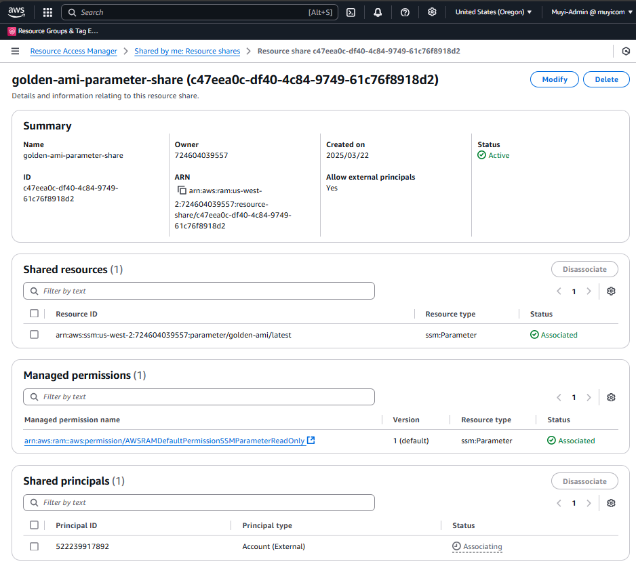Click Disassociate in Shared principals

(x=584, y=481)
